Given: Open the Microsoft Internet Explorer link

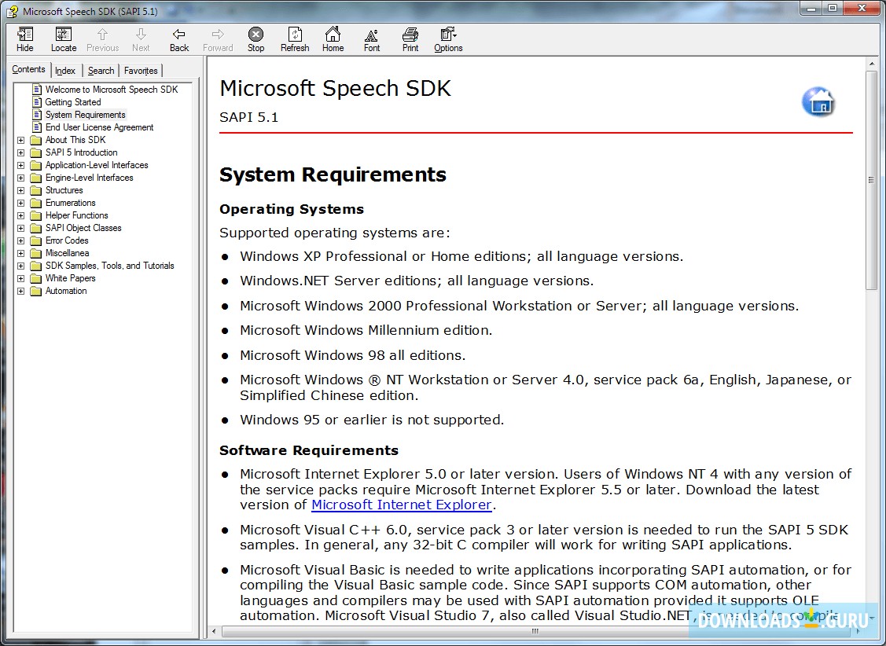Looking at the screenshot, I should pyautogui.click(x=401, y=505).
